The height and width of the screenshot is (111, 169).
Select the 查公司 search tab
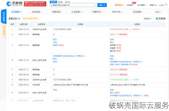point(53,2)
